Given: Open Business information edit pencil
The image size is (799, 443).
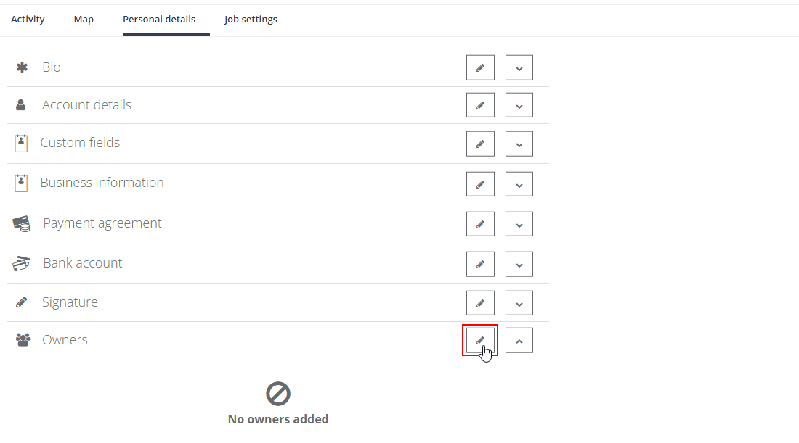Looking at the screenshot, I should [x=480, y=184].
